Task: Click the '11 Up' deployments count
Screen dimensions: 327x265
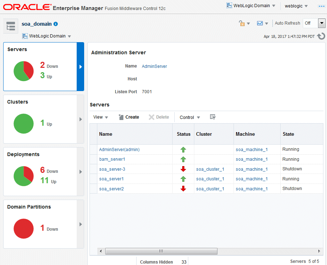Action: 48,180
